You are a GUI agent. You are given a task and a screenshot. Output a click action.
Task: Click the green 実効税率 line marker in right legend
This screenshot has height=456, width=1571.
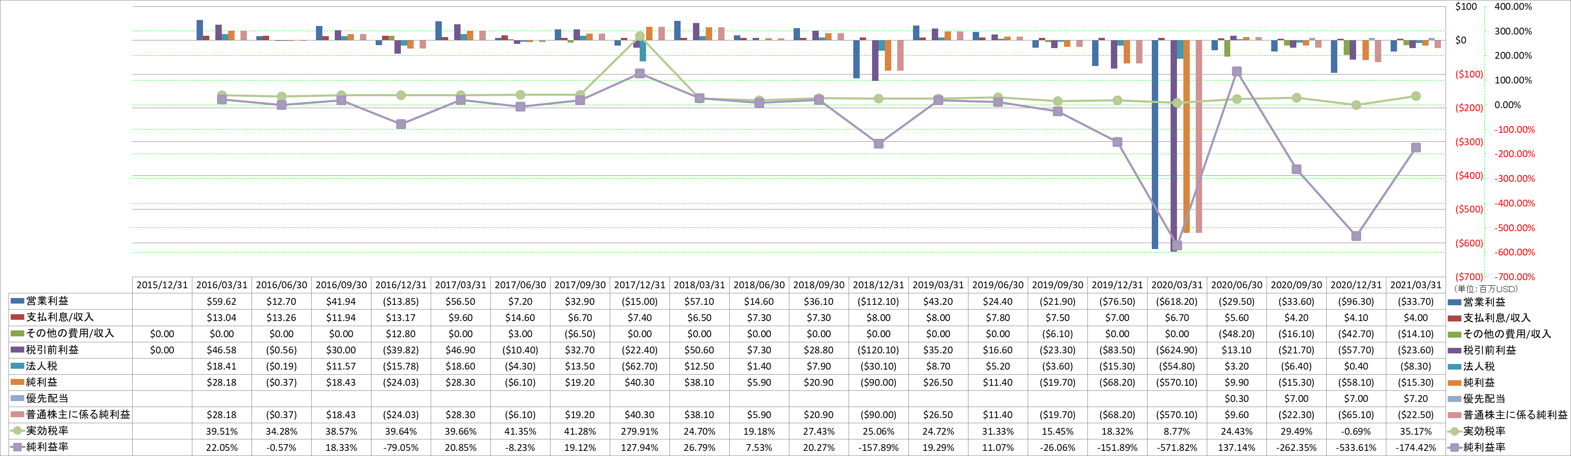point(1455,431)
